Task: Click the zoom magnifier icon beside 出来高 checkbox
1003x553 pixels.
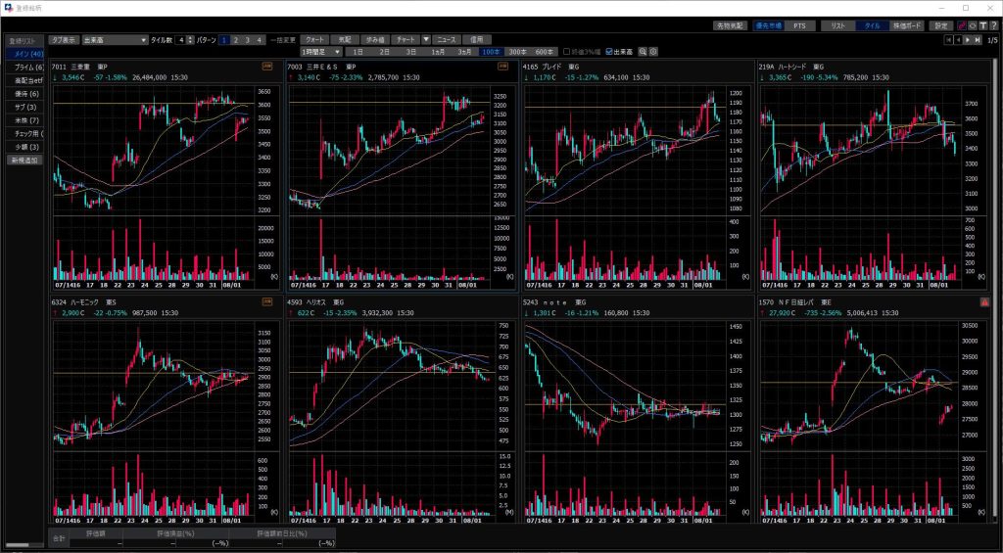Action: coord(645,51)
